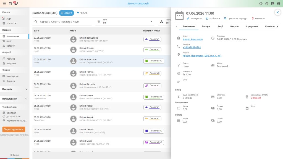The image size is (283, 159).
Task: Click the Видалити trash action
Action: pyautogui.click(x=258, y=18)
